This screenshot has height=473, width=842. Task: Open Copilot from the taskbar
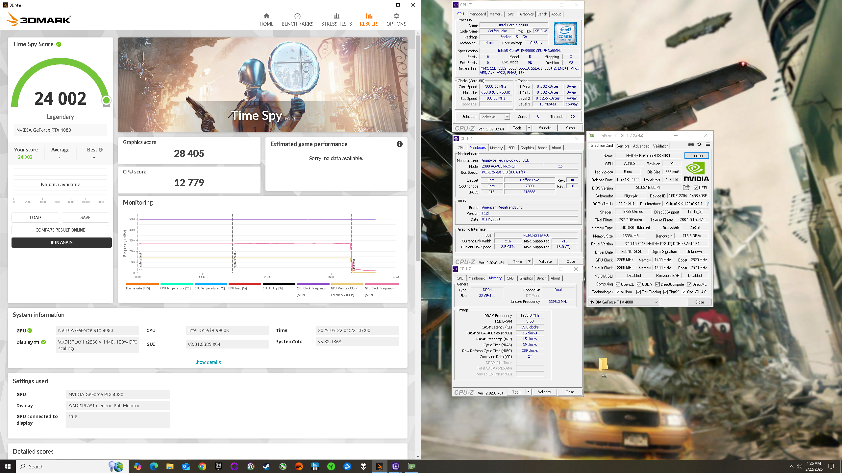137,466
